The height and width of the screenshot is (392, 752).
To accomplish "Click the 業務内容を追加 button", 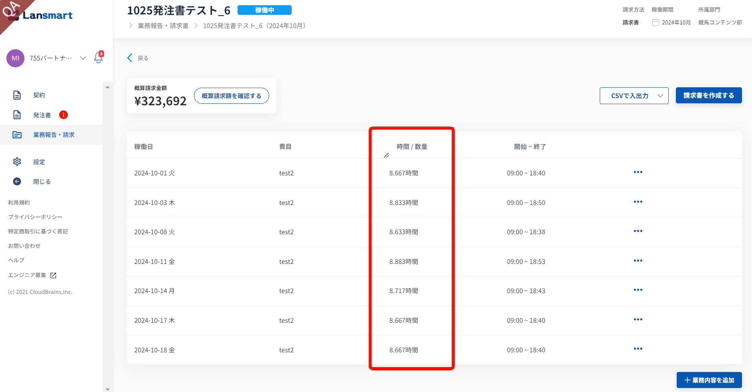I will tap(709, 380).
